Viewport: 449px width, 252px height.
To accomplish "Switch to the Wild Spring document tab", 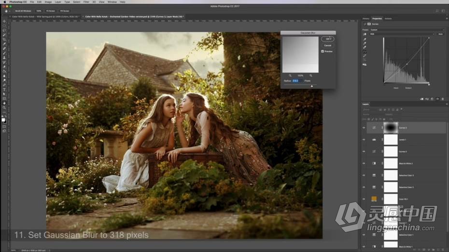I will tap(45, 16).
